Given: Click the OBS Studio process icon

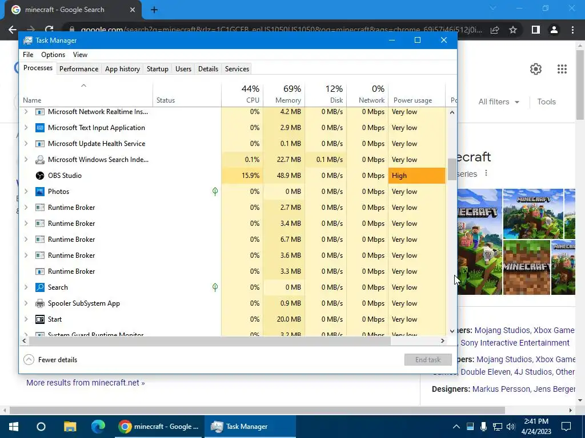Looking at the screenshot, I should (40, 176).
